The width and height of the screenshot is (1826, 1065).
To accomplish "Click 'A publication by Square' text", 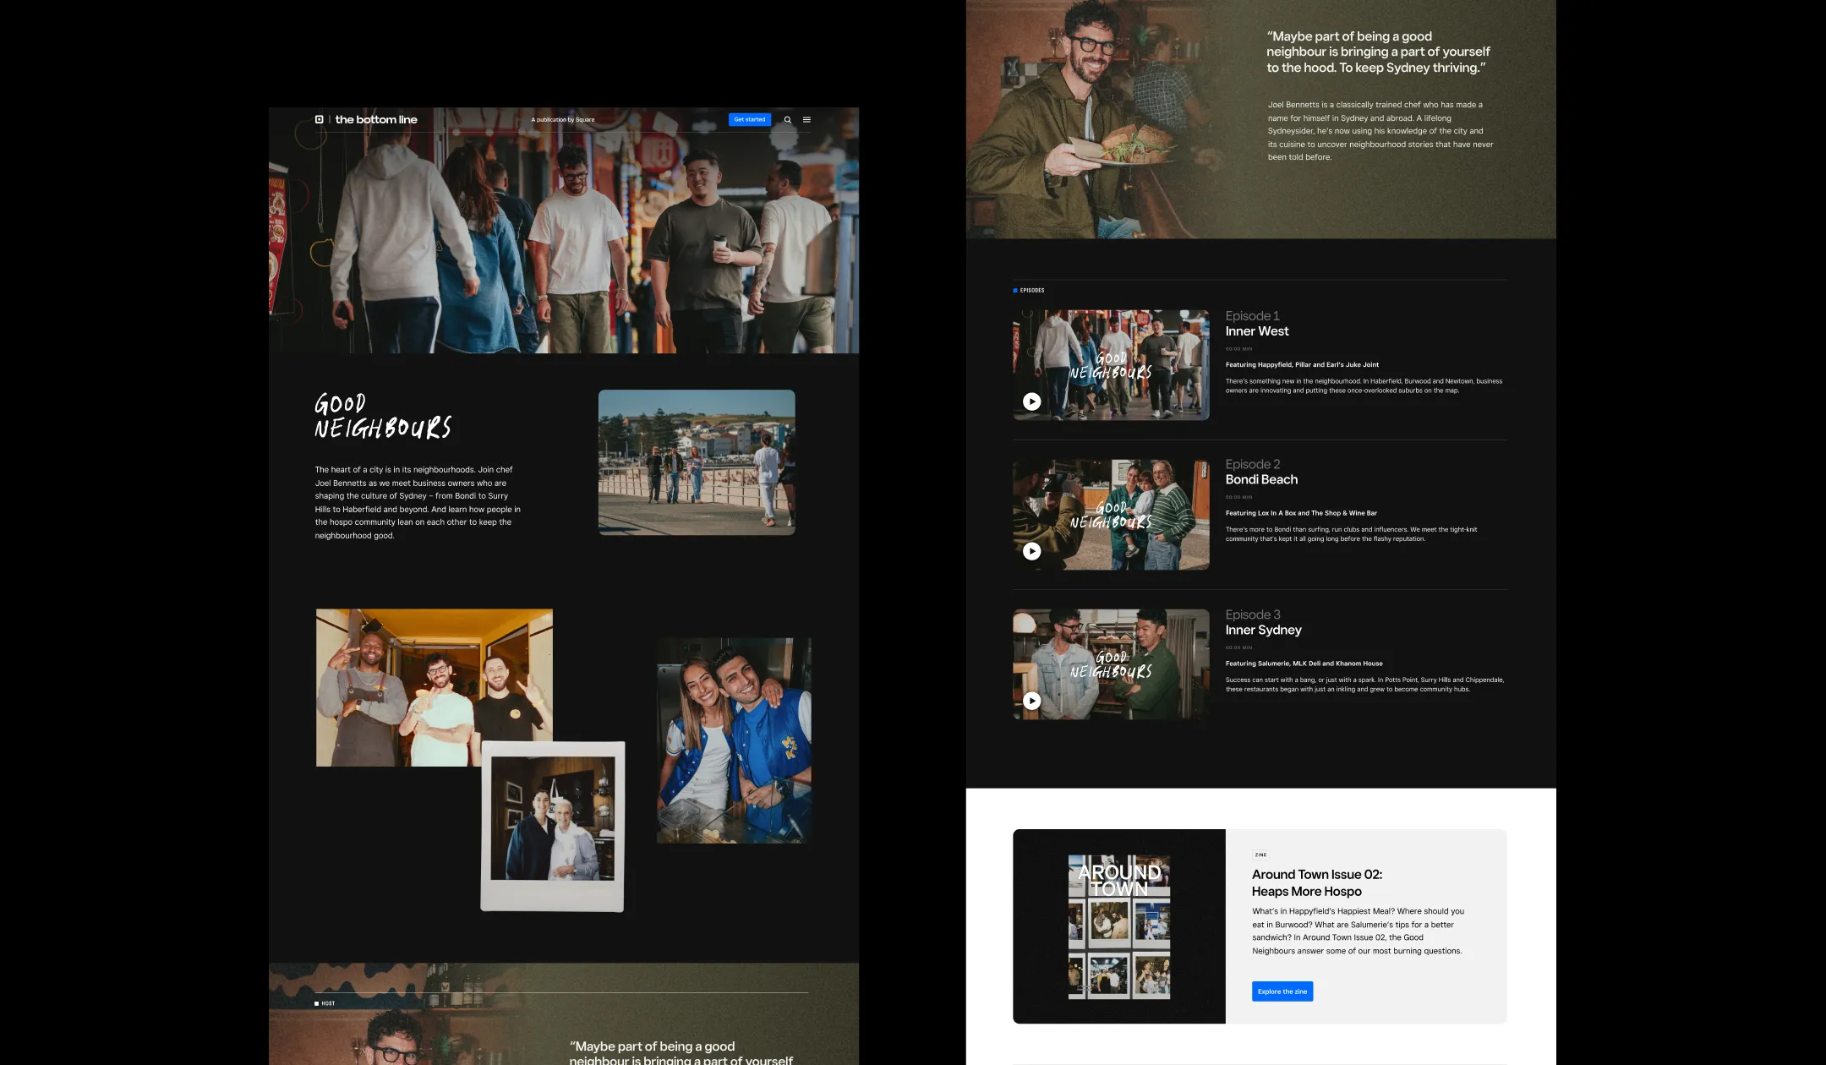I will [562, 120].
